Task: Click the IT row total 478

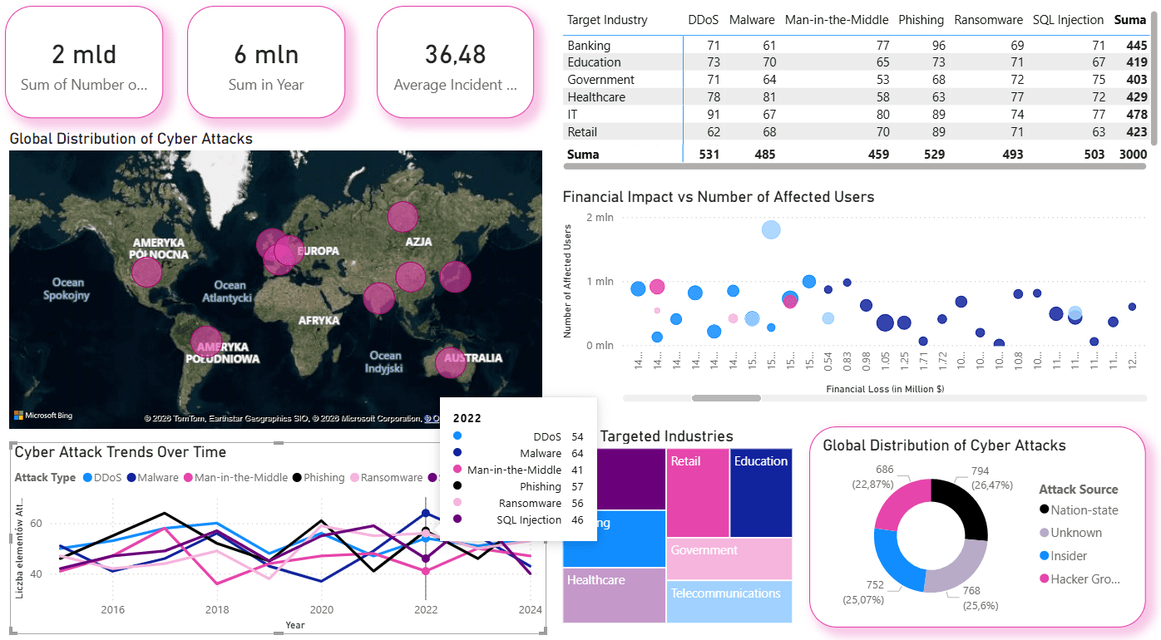Action: 1136,115
